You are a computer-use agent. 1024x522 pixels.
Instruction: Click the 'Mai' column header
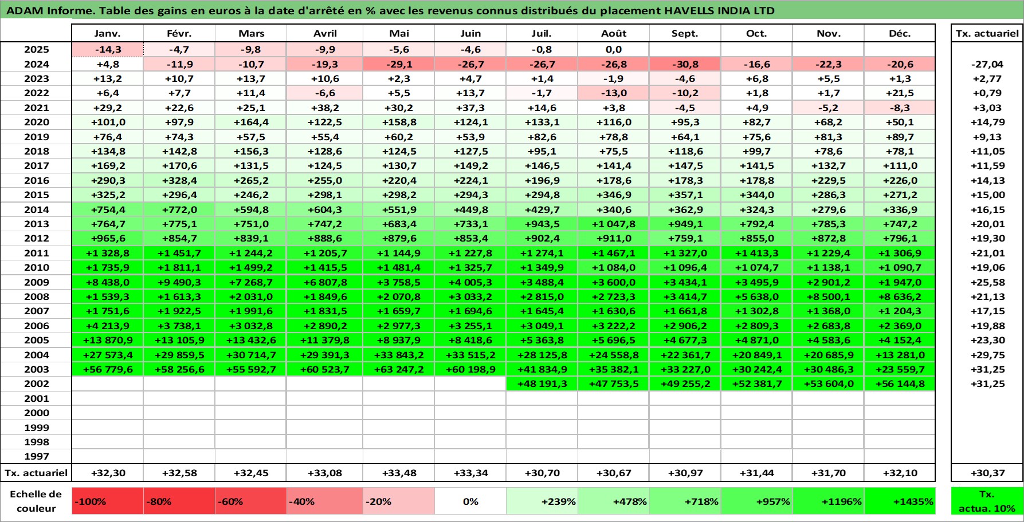coord(398,33)
